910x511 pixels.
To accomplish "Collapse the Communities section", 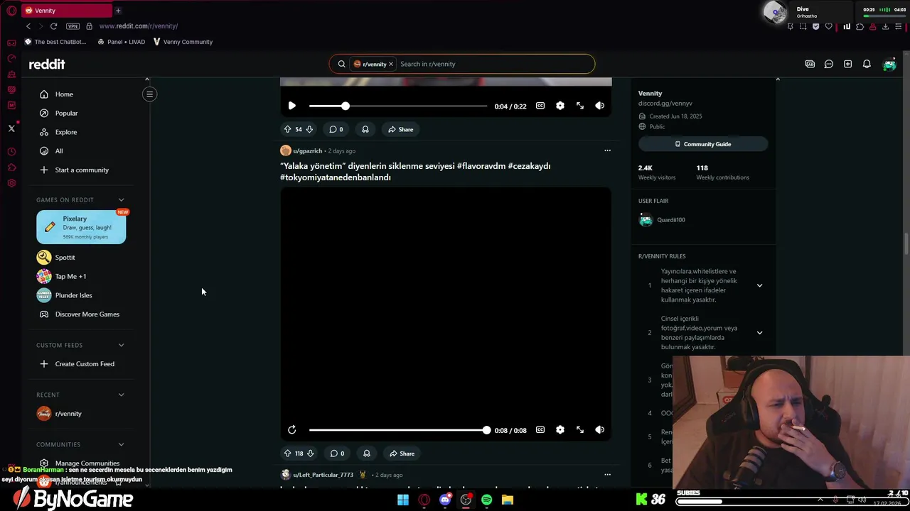I will pos(121,444).
